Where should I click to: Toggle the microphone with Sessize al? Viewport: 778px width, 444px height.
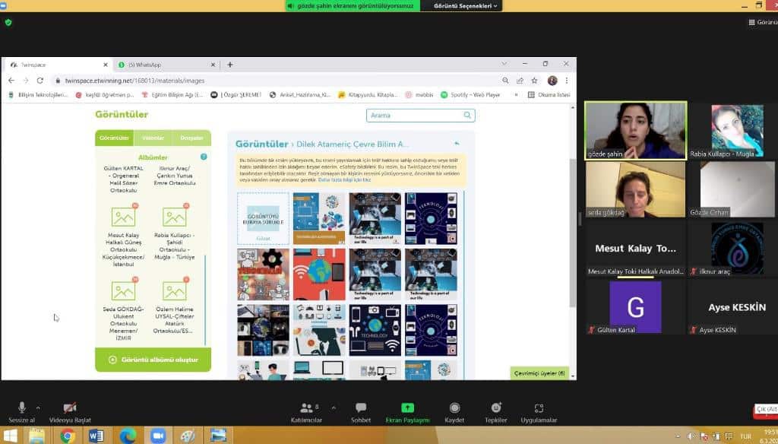[x=21, y=411]
